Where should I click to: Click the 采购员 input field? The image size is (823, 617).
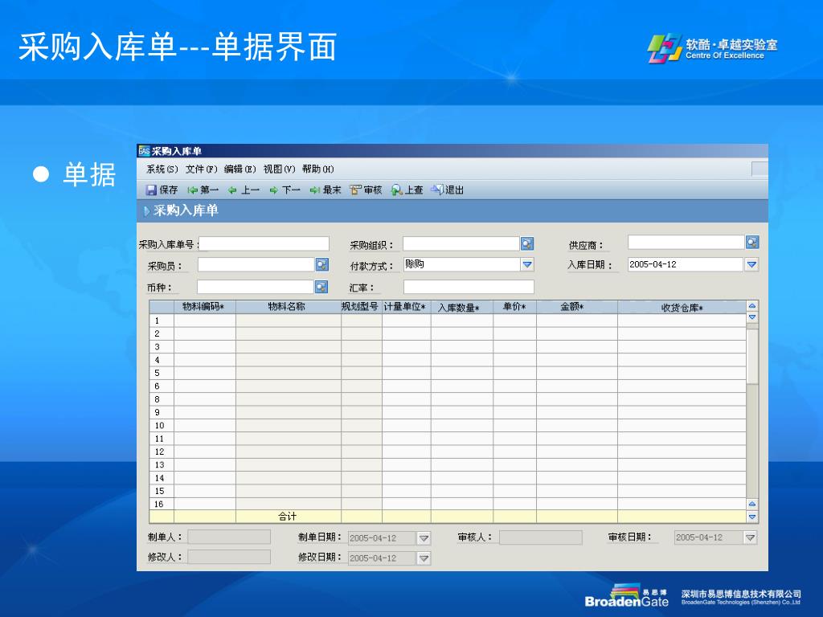256,264
